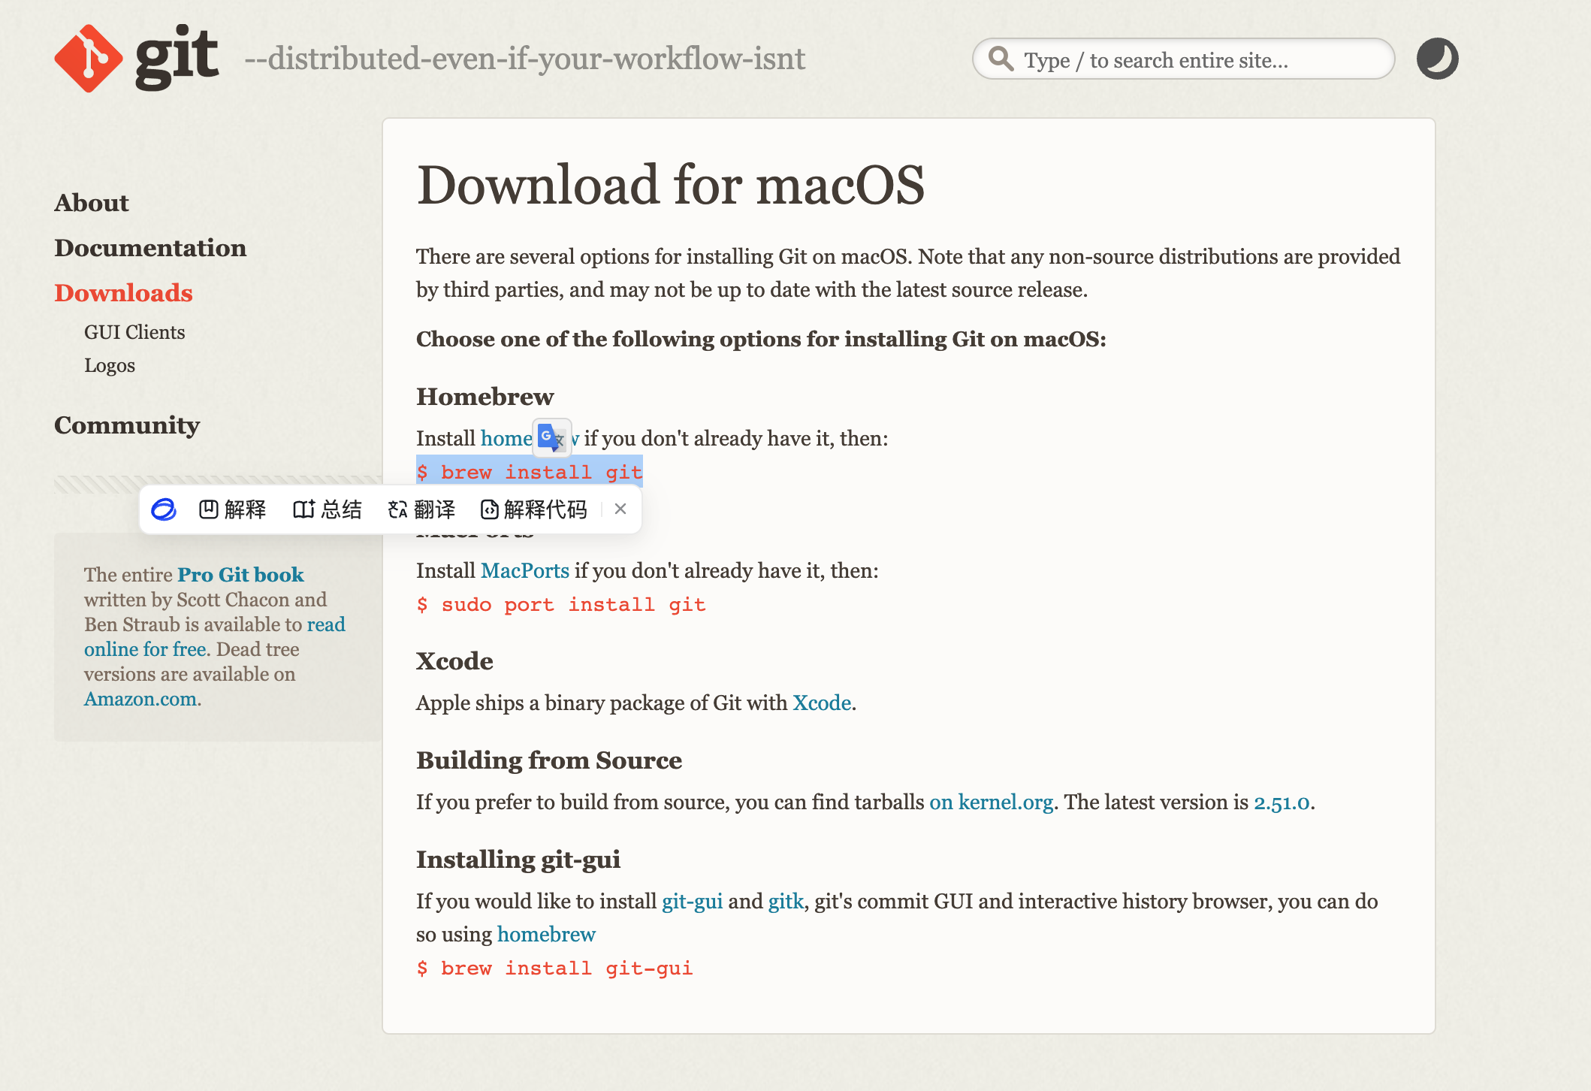1591x1091 pixels.
Task: Click the '$ sudo port install git' command
Action: point(561,604)
